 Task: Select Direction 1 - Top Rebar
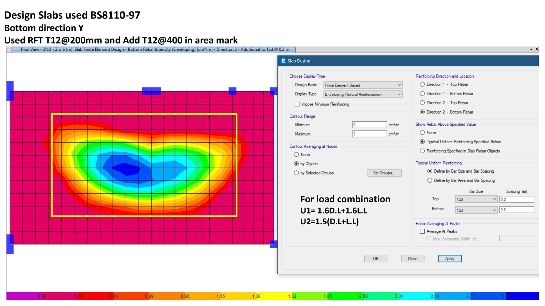422,84
